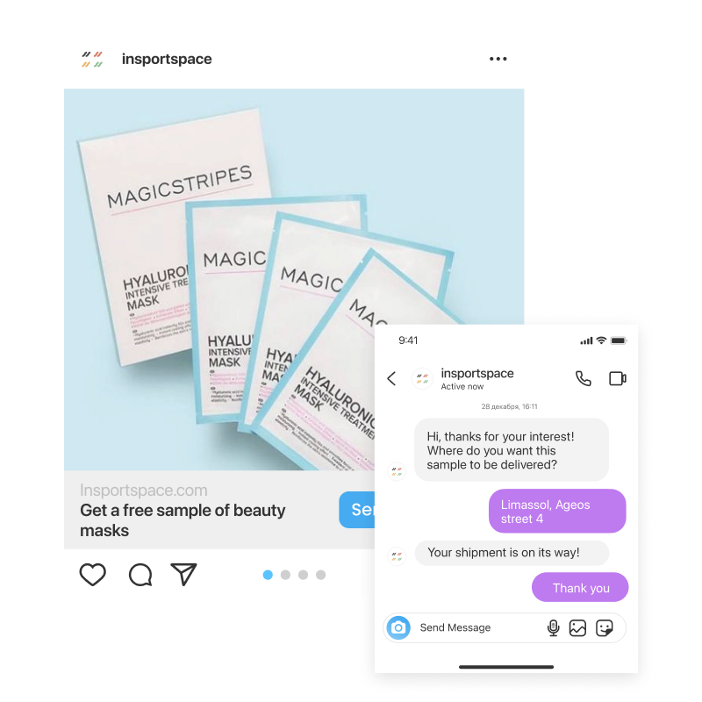Screen dimensions: 702x702
Task: Open insportspace profile name in post header
Action: point(167,59)
